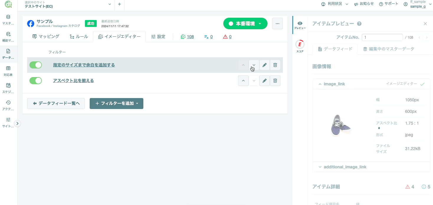Move 余白を追加する filter down
The width and height of the screenshot is (433, 205).
tap(254, 65)
